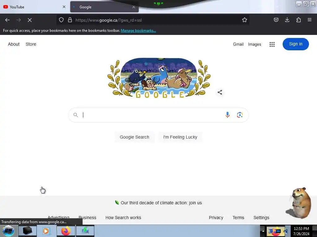The width and height of the screenshot is (317, 237).
Task: Open the extensions puzzle icon
Action: click(298, 20)
